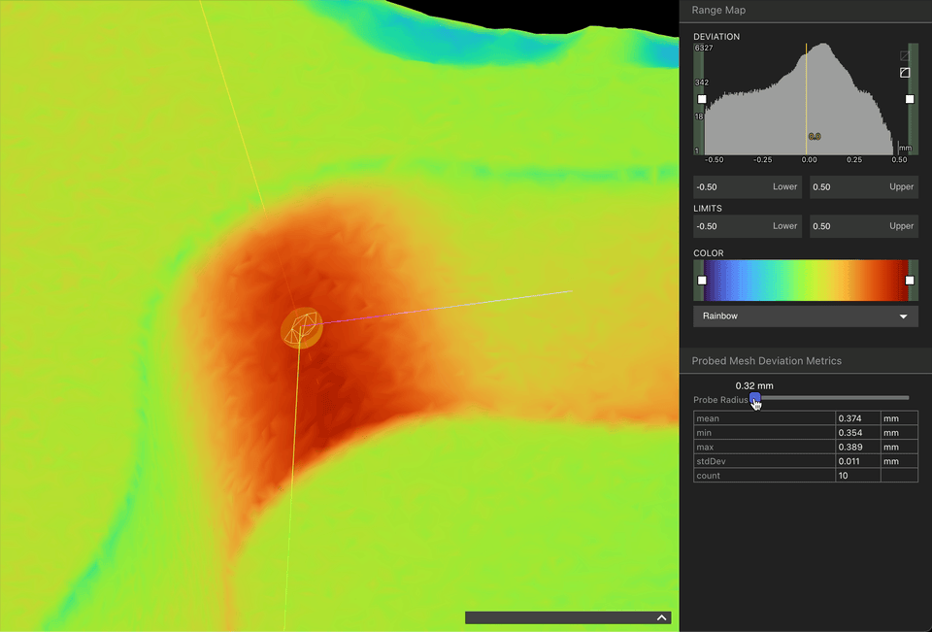Click left white handle on deviation histogram

(x=702, y=99)
